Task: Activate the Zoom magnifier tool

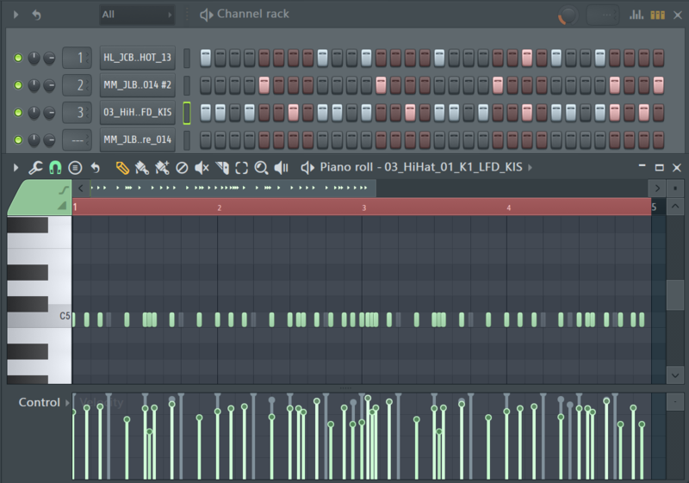Action: point(261,168)
